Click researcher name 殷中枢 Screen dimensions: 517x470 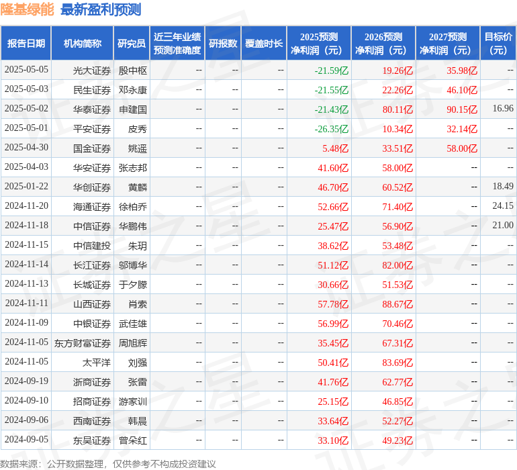(132, 70)
